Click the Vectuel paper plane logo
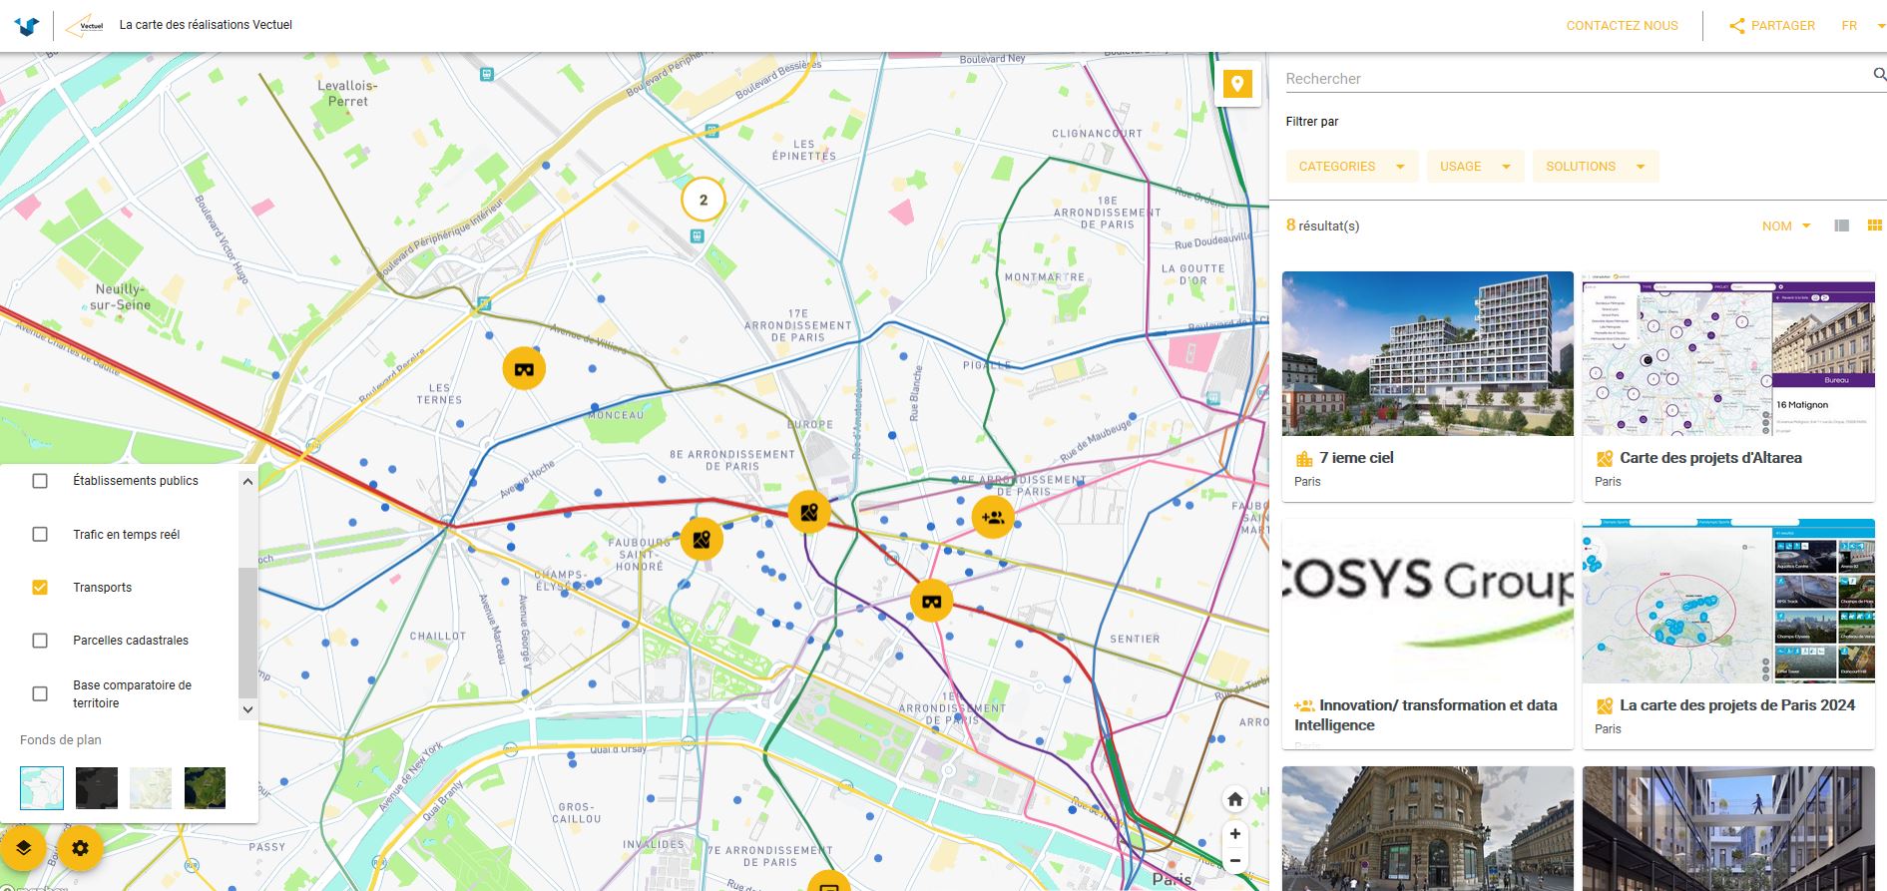This screenshot has height=891, width=1887. click(x=84, y=26)
